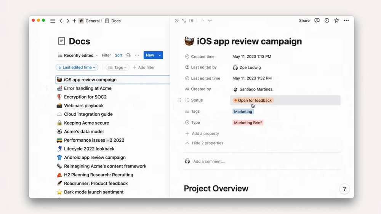Click the General home icon in breadcrumb

tap(81, 21)
